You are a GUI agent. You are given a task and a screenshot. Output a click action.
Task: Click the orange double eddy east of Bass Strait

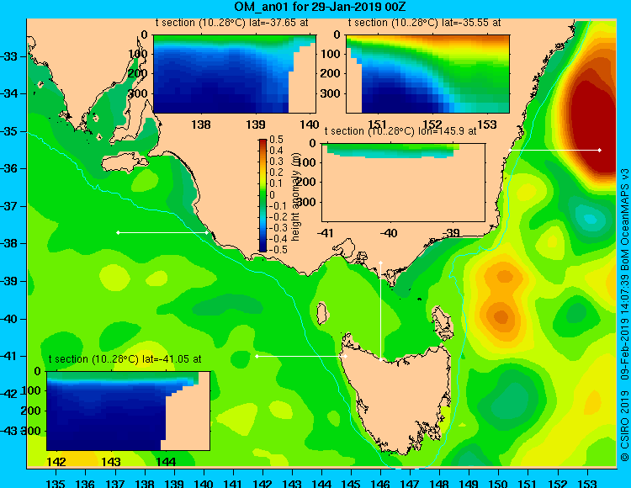click(x=501, y=298)
